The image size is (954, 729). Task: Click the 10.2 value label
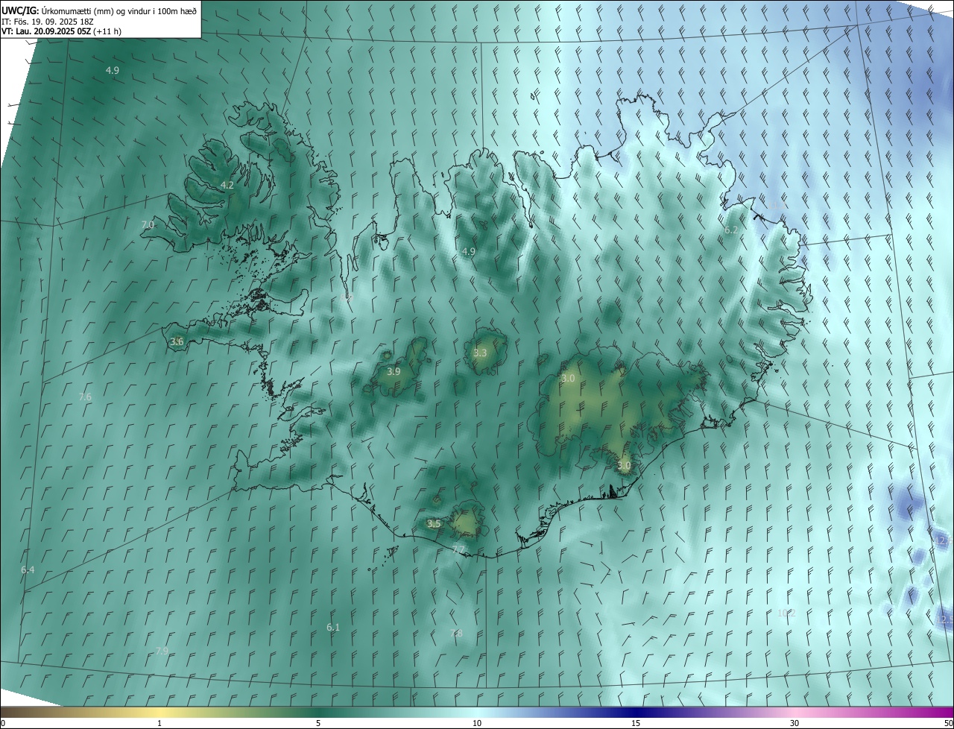tap(786, 613)
